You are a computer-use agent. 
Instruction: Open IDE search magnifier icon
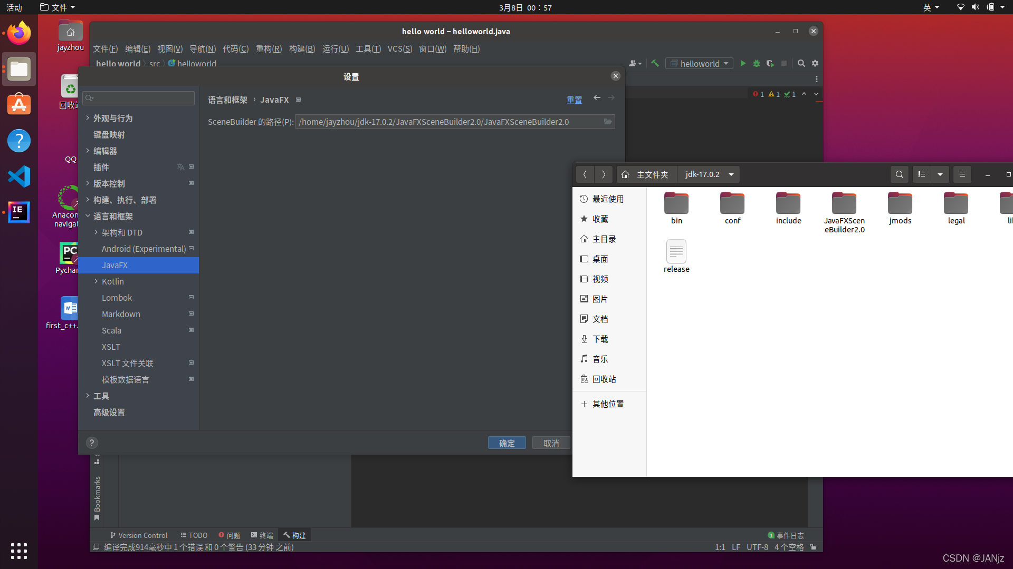coord(801,63)
